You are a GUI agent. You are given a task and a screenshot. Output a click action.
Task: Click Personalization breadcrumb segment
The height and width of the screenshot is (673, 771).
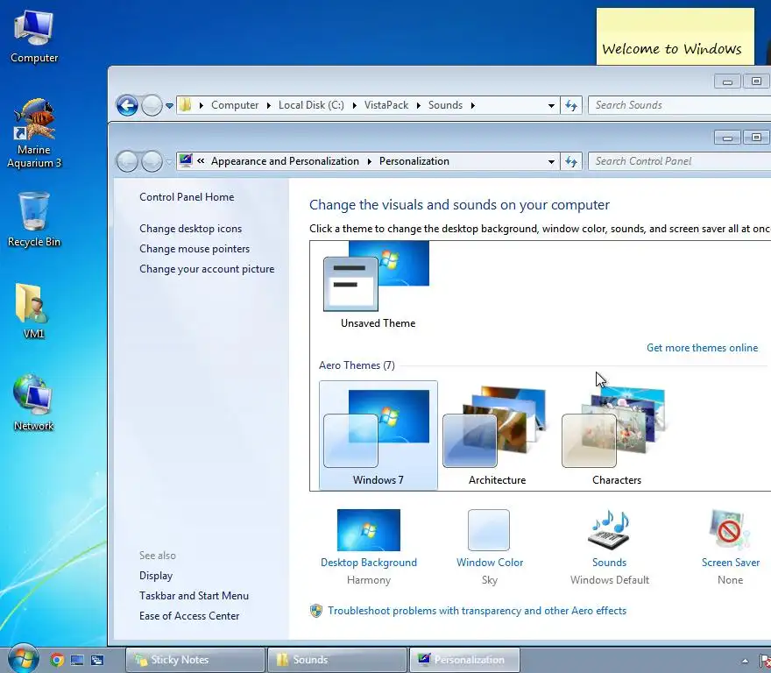pos(414,161)
